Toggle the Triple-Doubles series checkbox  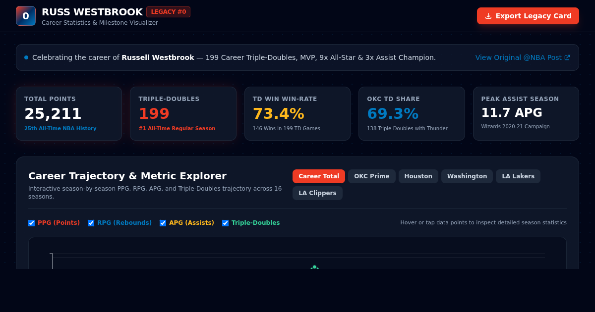pos(226,223)
